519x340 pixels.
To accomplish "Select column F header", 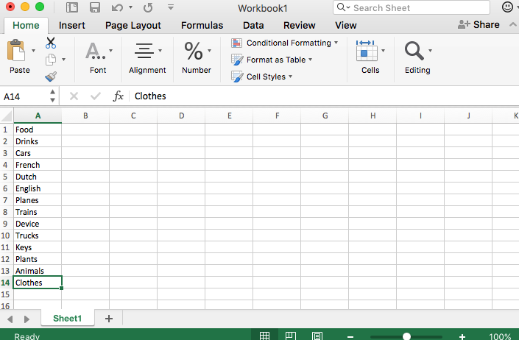I will (x=277, y=116).
